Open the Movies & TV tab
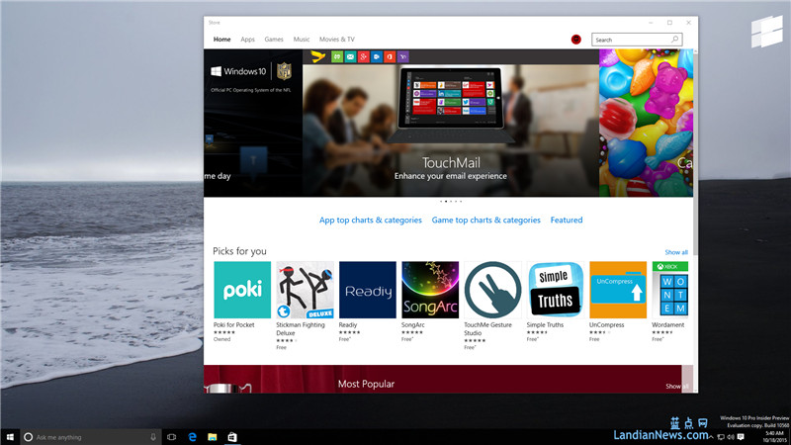 click(x=336, y=40)
